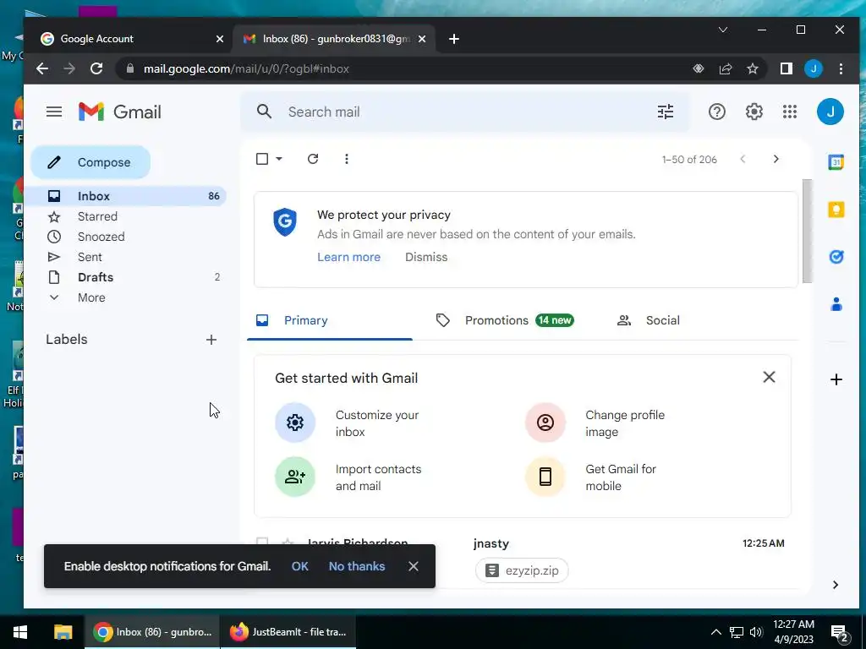Click the Customize your inbox gear icon

(x=295, y=423)
